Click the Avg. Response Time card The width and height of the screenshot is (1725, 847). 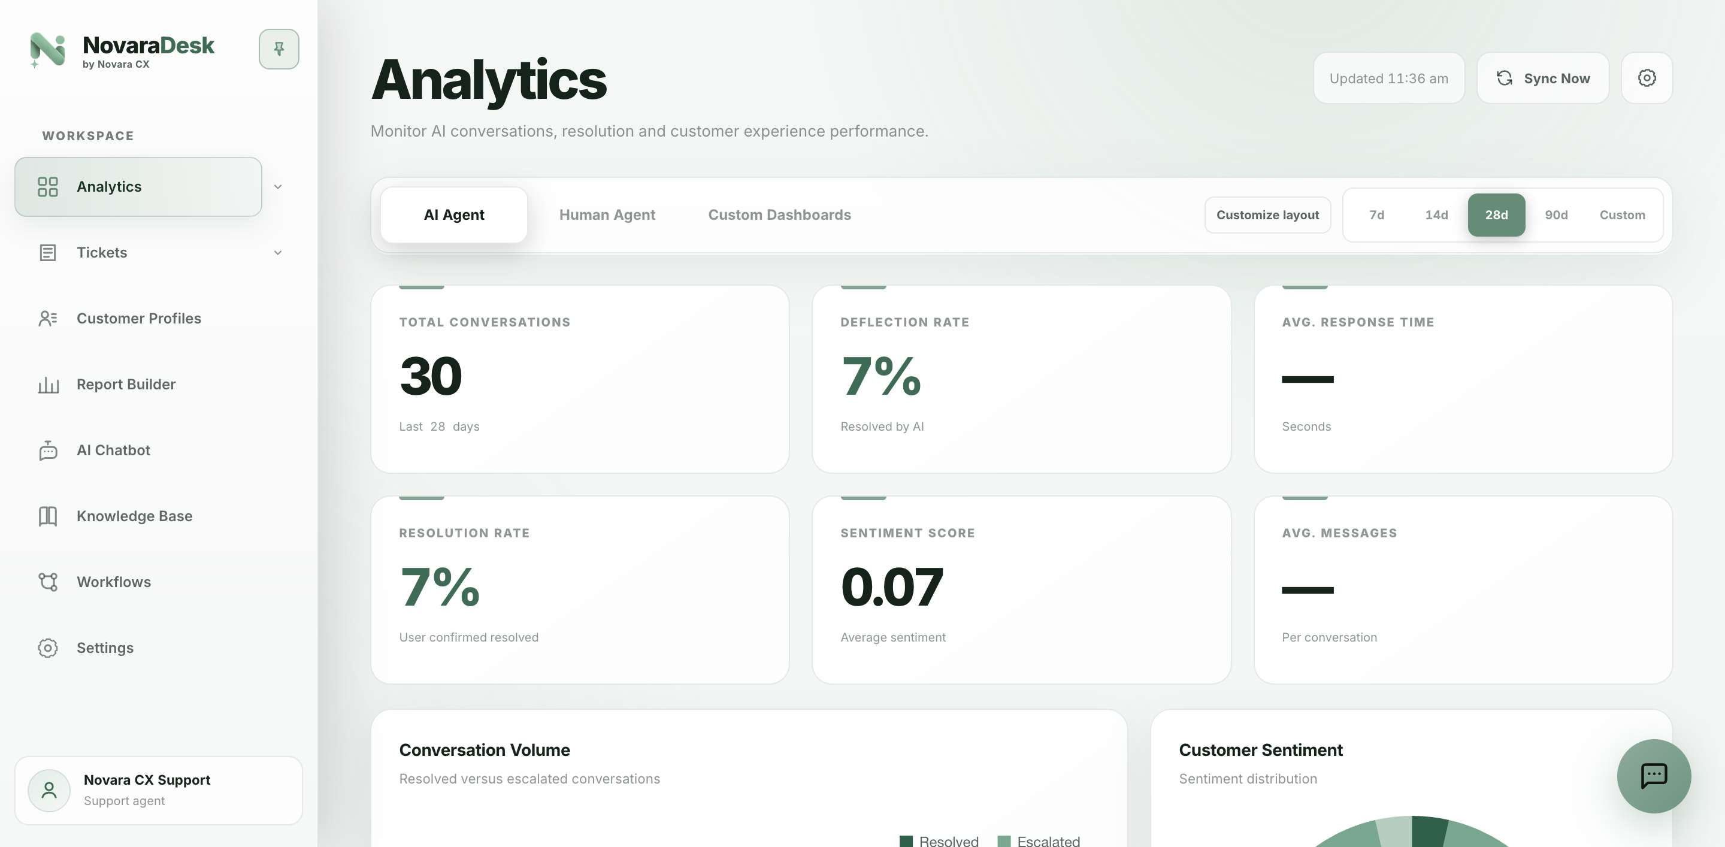(x=1463, y=379)
